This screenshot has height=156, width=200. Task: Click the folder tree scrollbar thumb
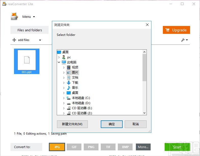pos(144,67)
